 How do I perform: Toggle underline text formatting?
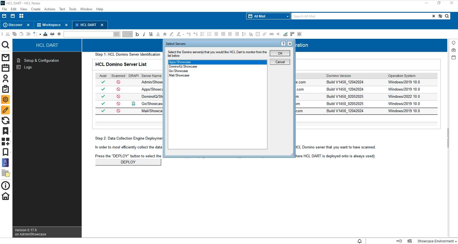[151, 34]
